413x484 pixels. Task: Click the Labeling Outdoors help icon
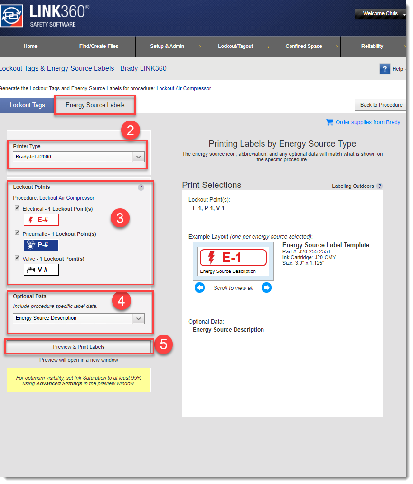point(379,186)
